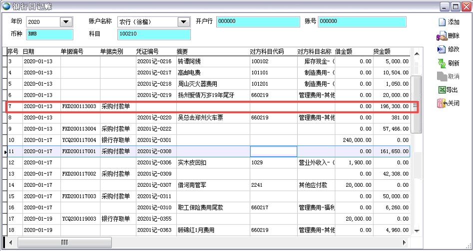
Task: Click the 科目 field showing 100210
Action: pos(153,34)
